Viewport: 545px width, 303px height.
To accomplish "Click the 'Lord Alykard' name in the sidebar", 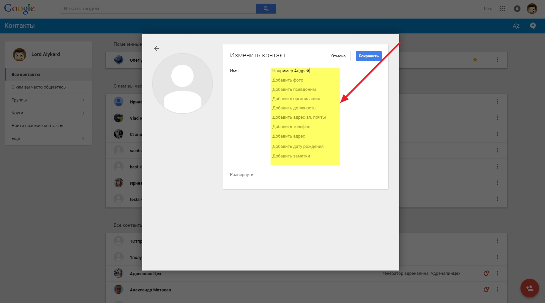I will pyautogui.click(x=46, y=55).
